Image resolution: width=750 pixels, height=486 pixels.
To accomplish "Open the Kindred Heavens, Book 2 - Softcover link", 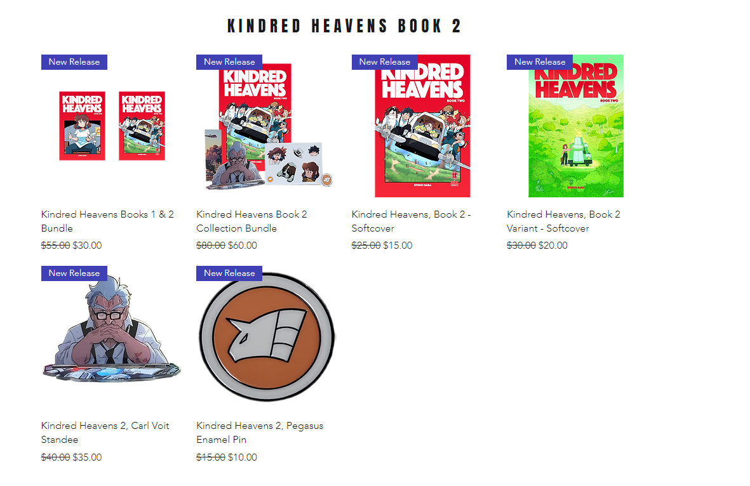I will coord(412,221).
